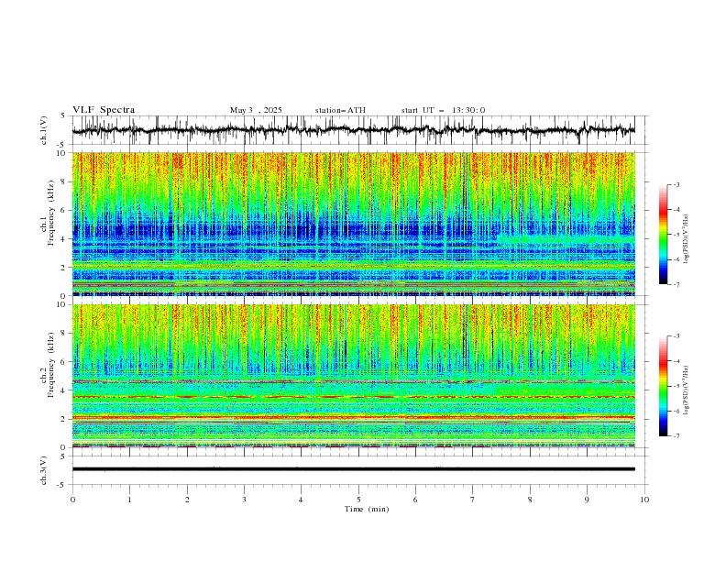Click the ch.3 voltage waveform trace
Image resolution: width=726 pixels, height=561 pixels.
click(x=353, y=469)
